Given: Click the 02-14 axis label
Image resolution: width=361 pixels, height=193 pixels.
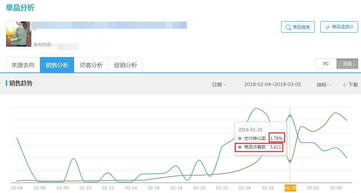Looking at the screenshot, I should tap(131, 188).
